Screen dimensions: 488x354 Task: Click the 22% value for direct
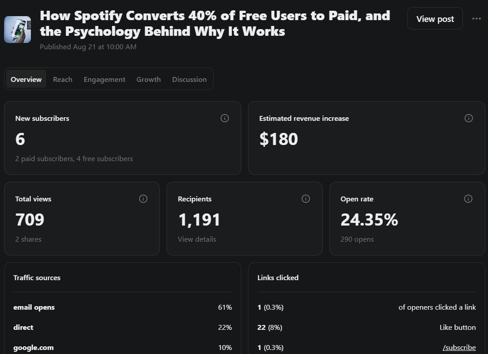tap(225, 327)
